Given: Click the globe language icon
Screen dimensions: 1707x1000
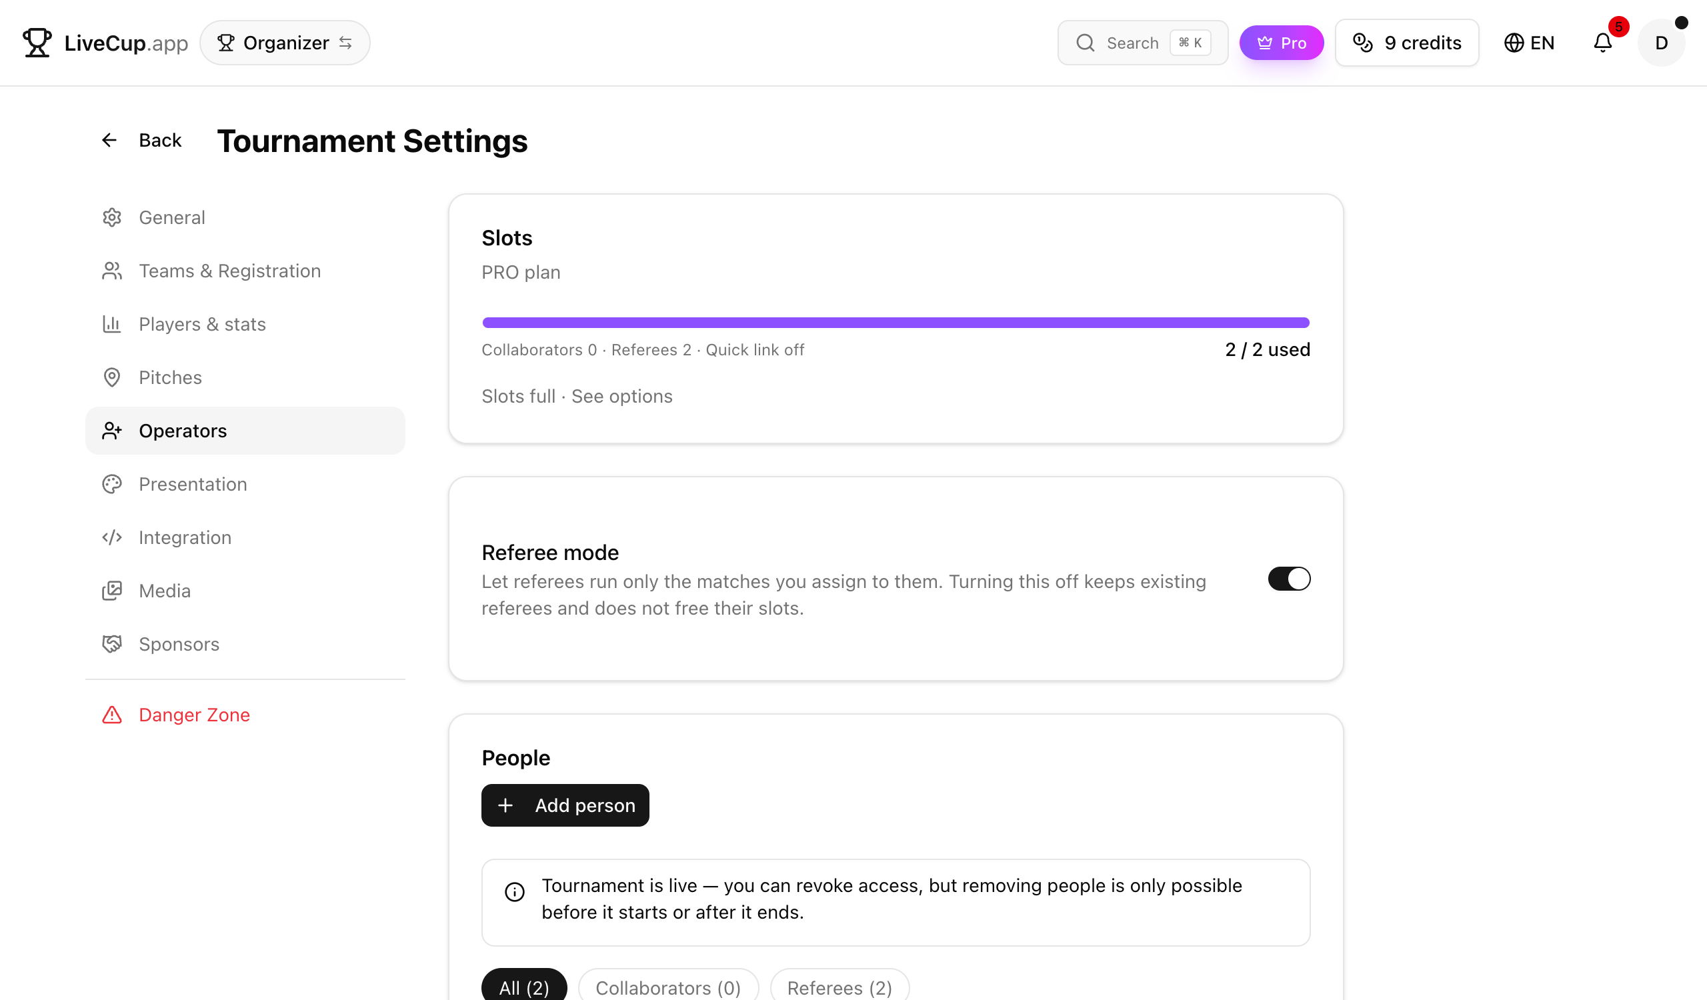Looking at the screenshot, I should pos(1513,43).
